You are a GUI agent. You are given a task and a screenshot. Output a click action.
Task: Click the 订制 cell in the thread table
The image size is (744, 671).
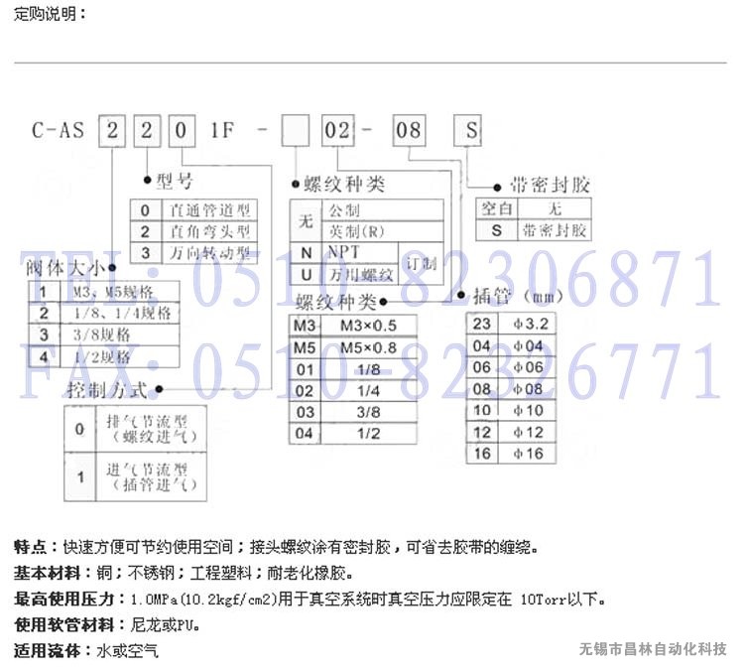pyautogui.click(x=423, y=262)
